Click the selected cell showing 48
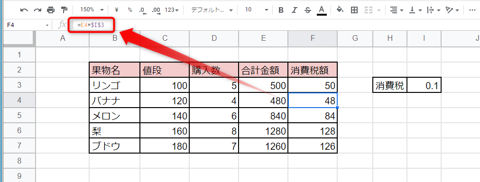 point(313,100)
